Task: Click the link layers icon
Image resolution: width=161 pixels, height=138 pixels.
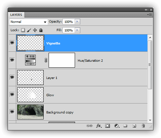Action: point(89,126)
